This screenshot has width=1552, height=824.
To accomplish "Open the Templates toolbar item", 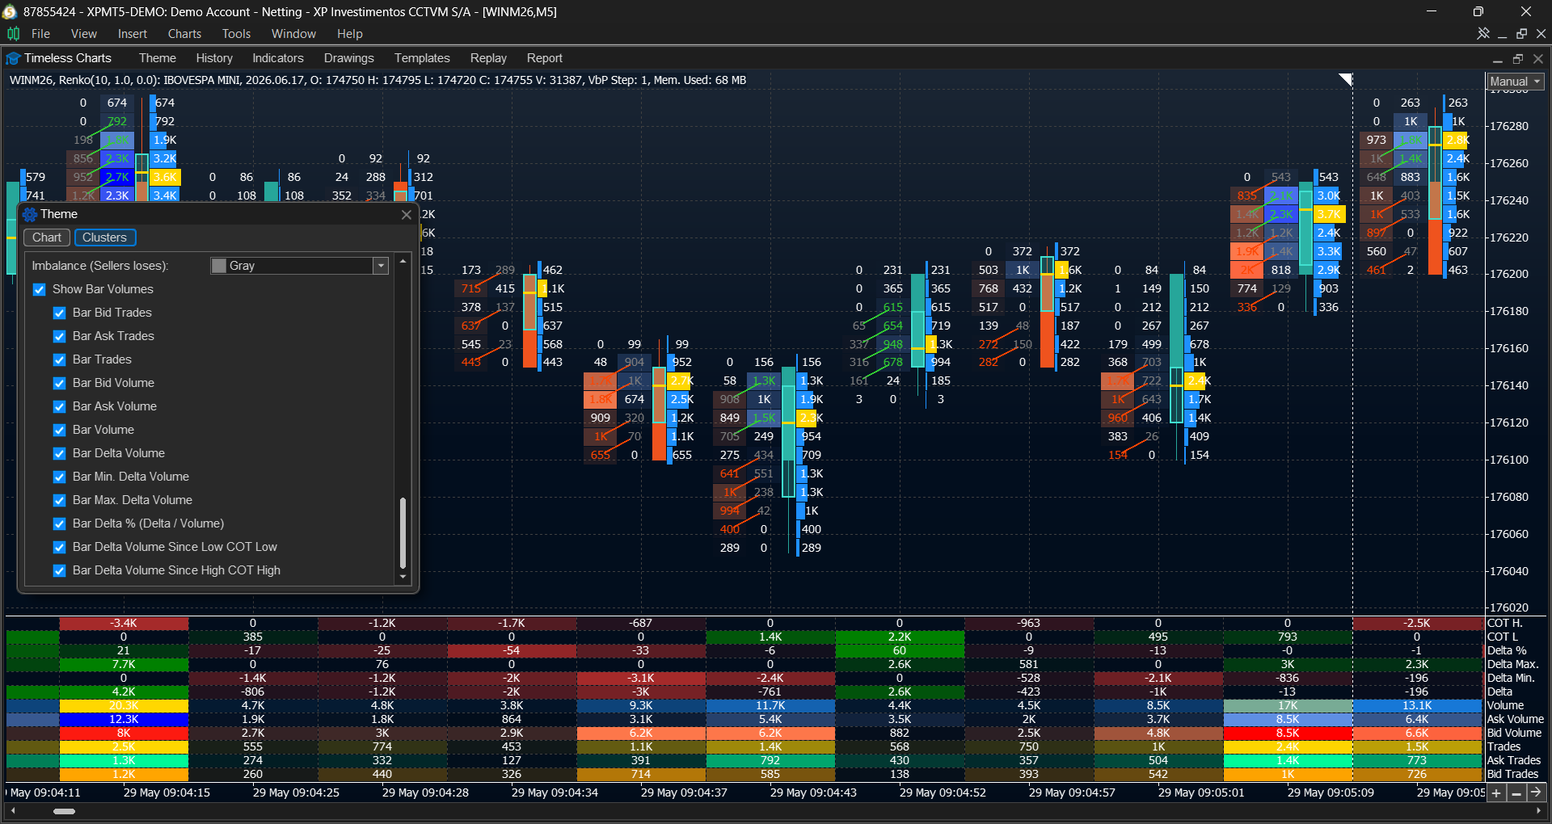I will (x=422, y=58).
